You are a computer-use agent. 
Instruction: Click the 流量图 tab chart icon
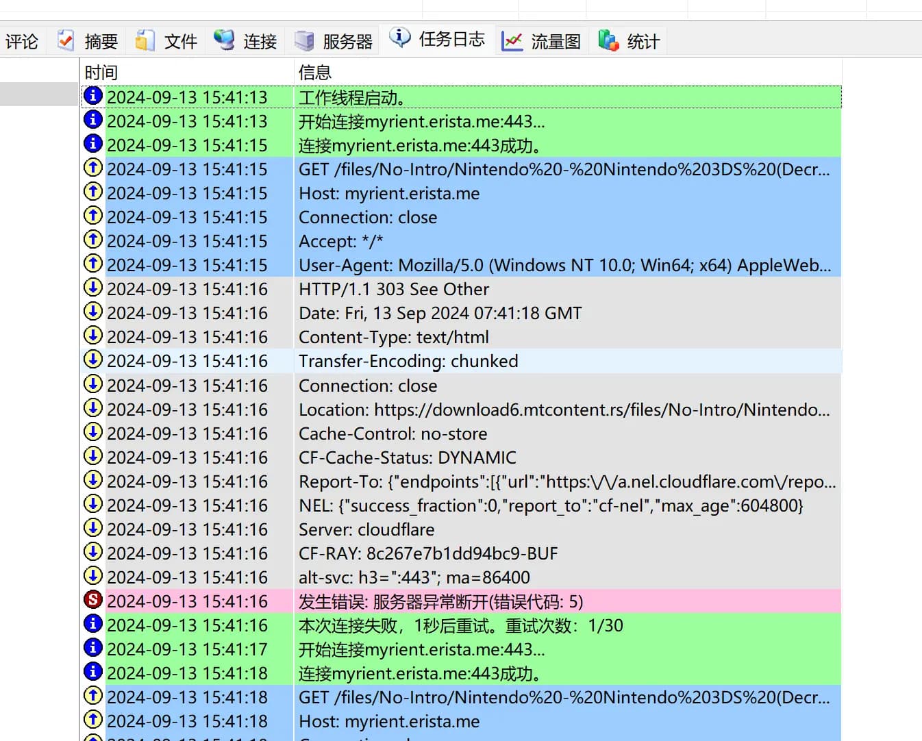[x=512, y=41]
